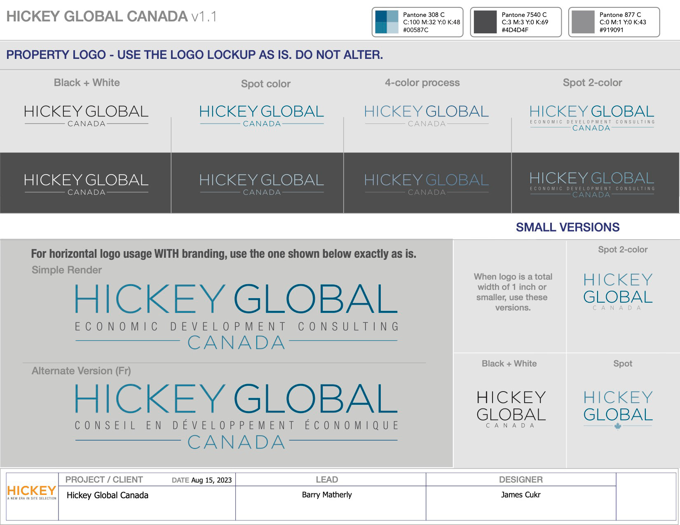
Task: Click the 'Spot 2-color' label in small versions
Action: 623,250
